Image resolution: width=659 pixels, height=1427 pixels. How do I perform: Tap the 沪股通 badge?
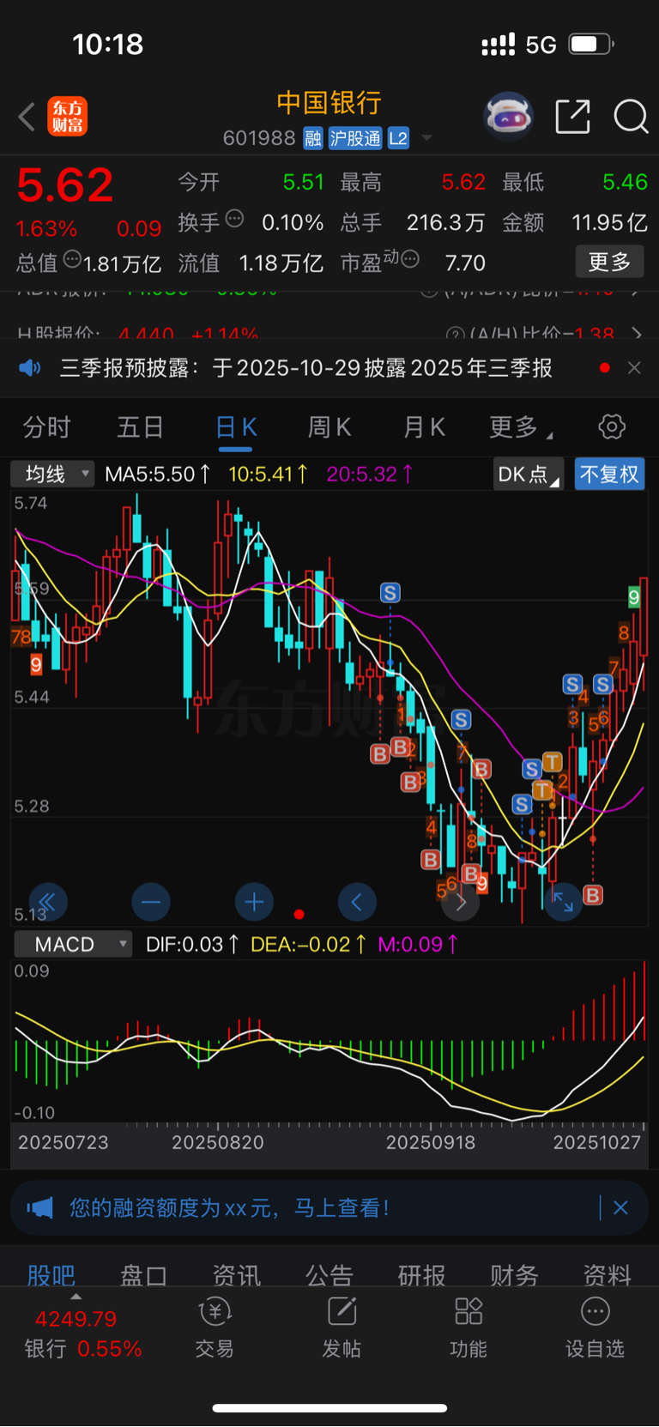pyautogui.click(x=355, y=138)
